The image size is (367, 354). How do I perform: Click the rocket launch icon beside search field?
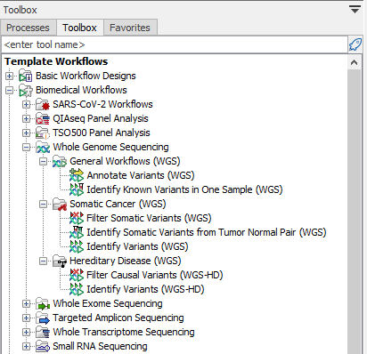click(x=355, y=44)
